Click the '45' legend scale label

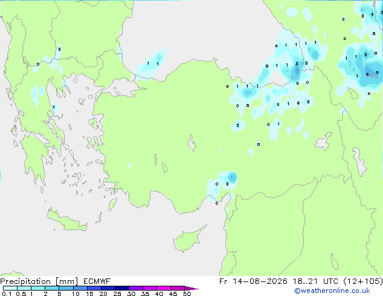(173, 294)
